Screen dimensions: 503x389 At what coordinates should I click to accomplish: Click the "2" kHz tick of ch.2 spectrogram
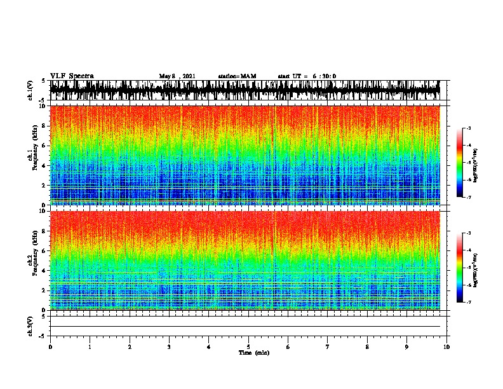[x=44, y=290]
